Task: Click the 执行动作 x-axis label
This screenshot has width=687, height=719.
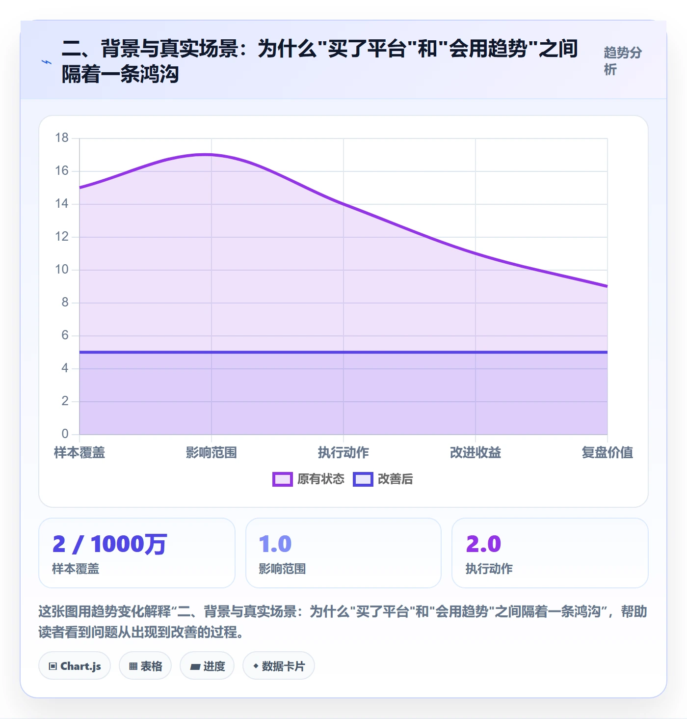Action: point(343,452)
